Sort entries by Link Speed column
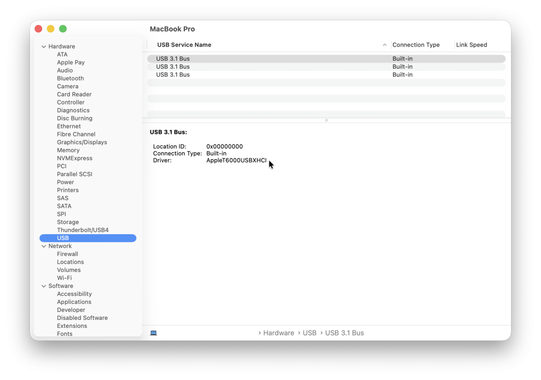Image resolution: width=541 pixels, height=380 pixels. (x=471, y=45)
